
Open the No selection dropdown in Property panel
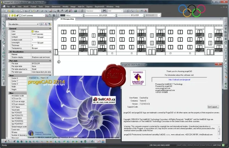pos(24,24)
